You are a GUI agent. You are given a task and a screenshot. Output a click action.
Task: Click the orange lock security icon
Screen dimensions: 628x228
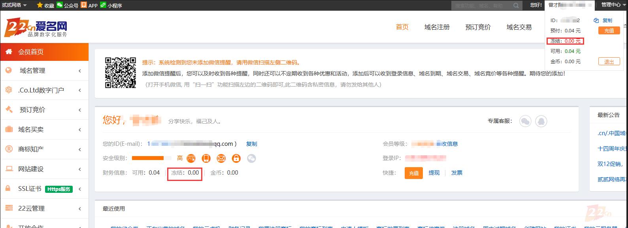click(236, 158)
